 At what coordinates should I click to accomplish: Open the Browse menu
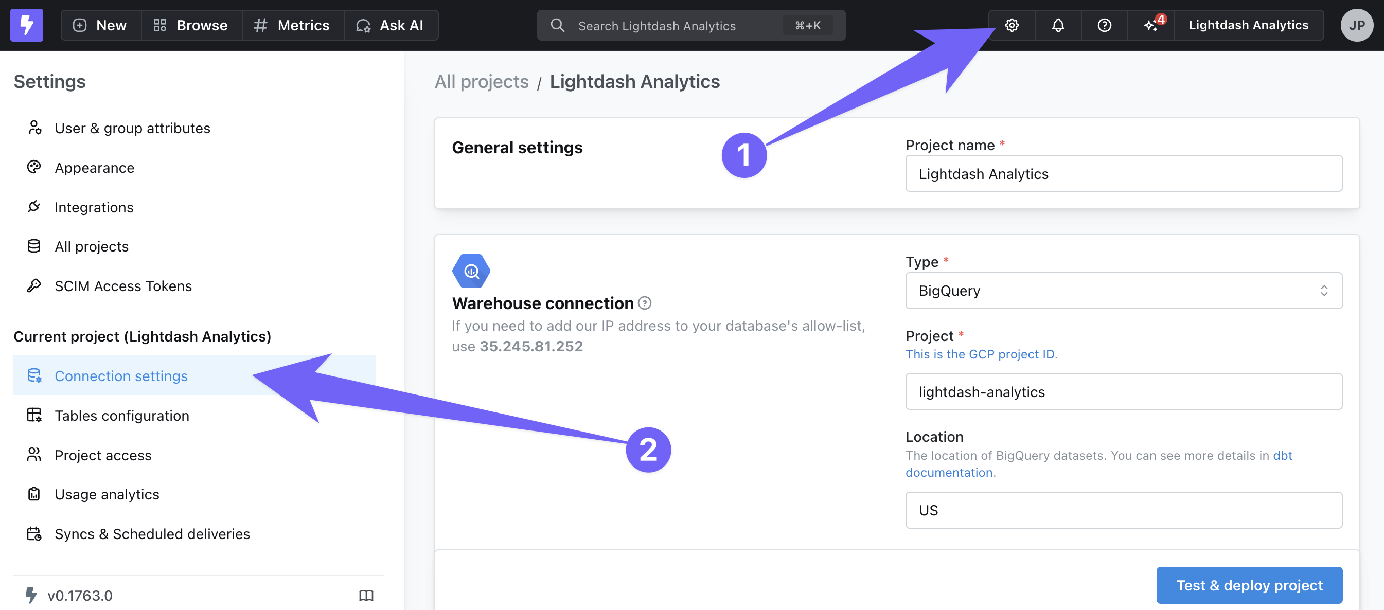(191, 25)
